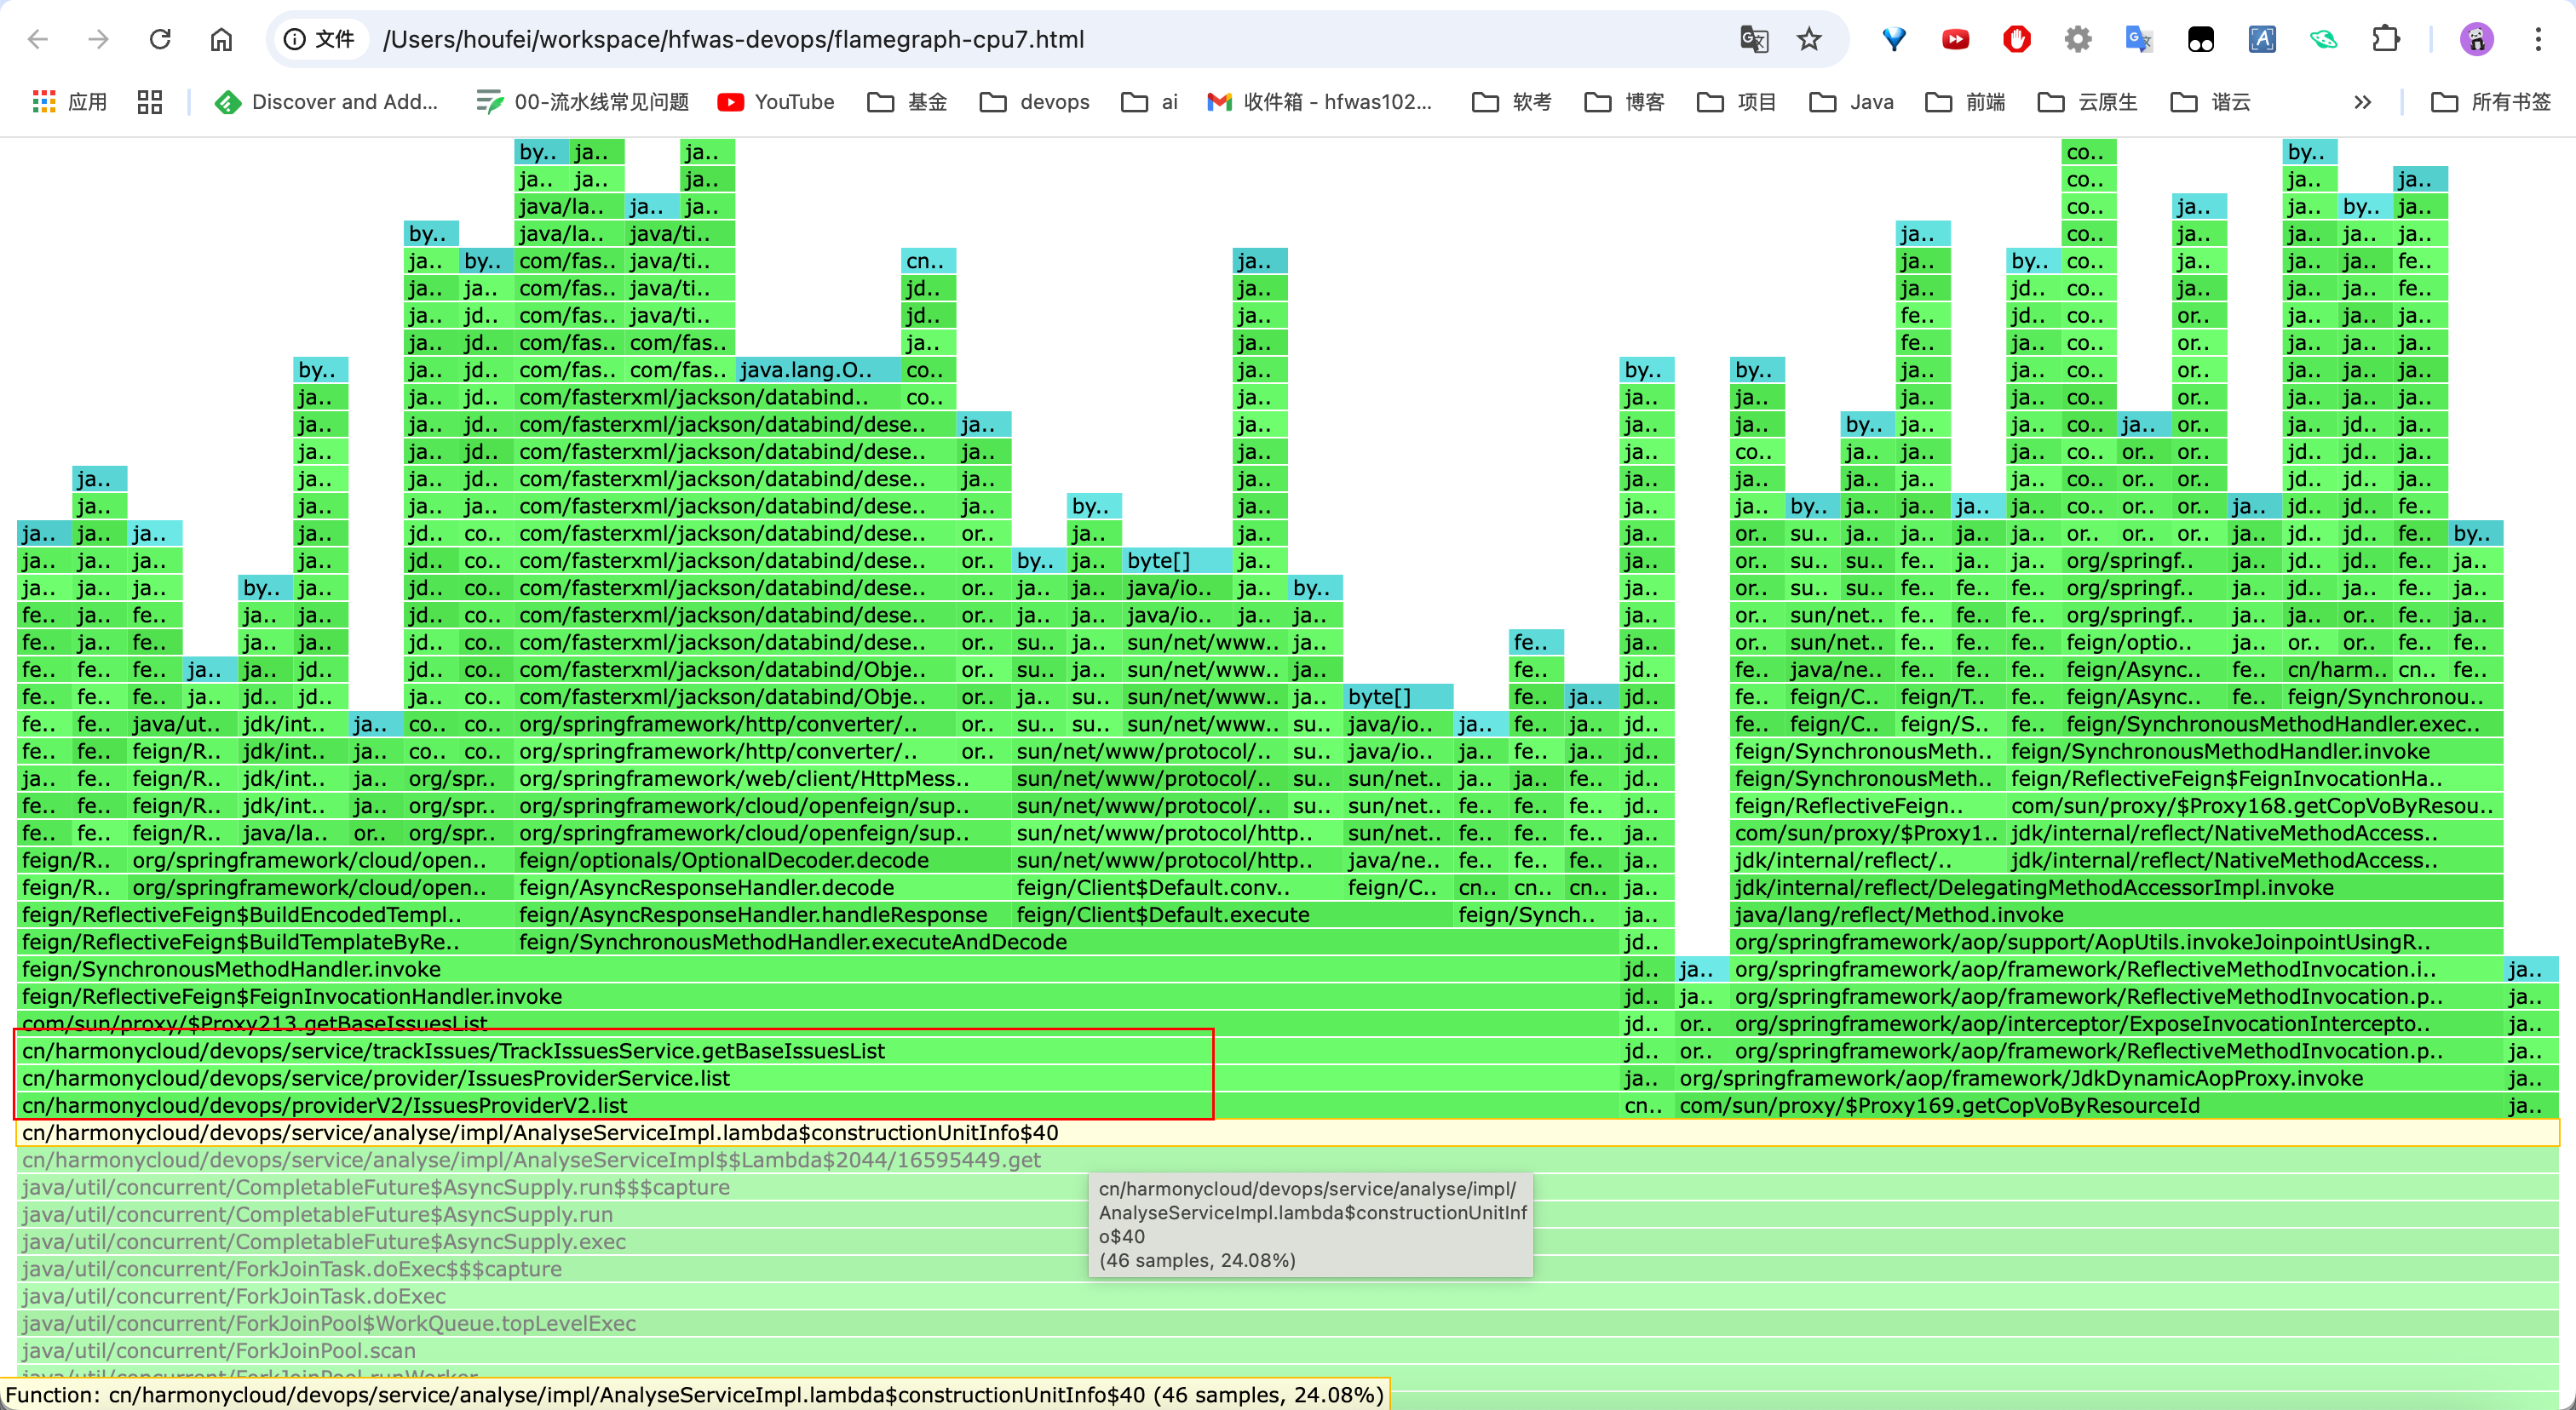The image size is (2576, 1410).
Task: Open the 应用 apps shortcut
Action: click(x=70, y=102)
